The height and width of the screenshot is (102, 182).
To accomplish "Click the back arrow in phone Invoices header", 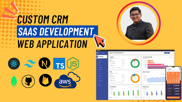I will click(x=167, y=69).
